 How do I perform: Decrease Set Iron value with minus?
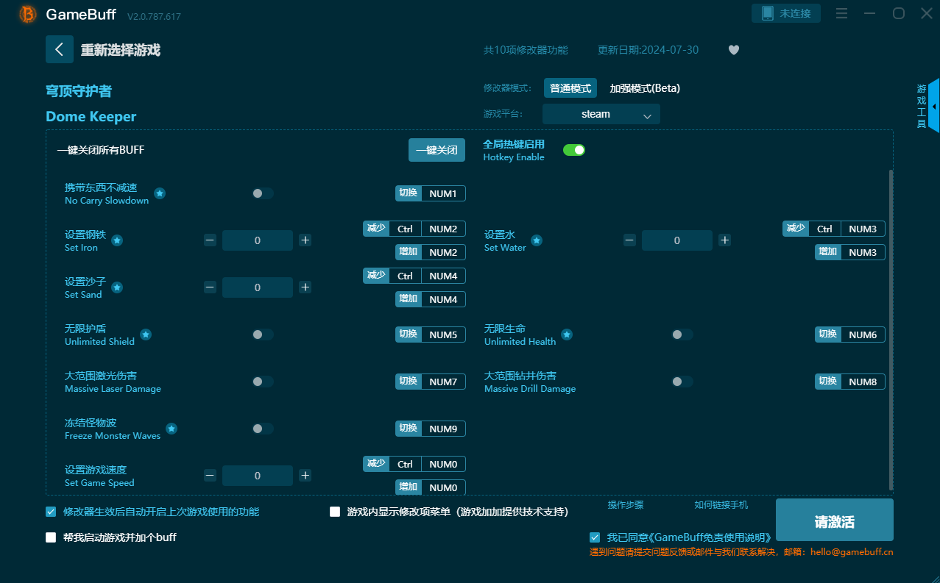pyautogui.click(x=210, y=240)
